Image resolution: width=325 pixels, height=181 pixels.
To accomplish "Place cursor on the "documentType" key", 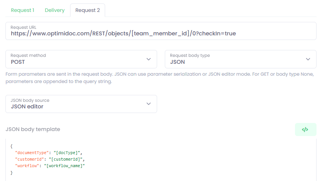I will 32,153.
